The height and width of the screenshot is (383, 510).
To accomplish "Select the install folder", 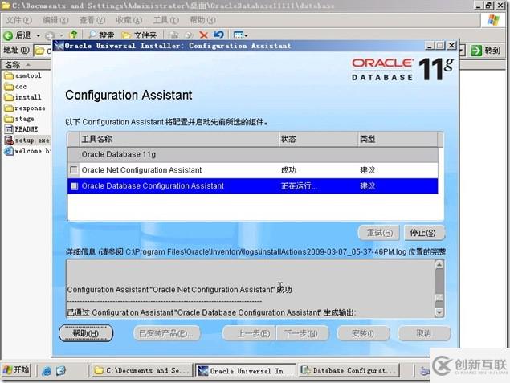I will pos(22,97).
